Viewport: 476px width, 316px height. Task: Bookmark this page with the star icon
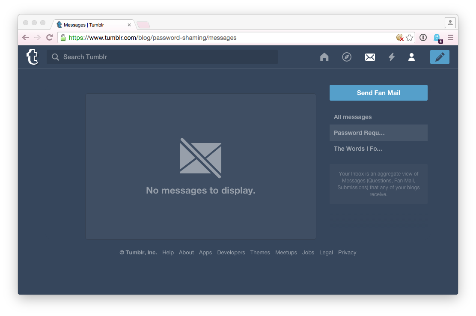[410, 38]
